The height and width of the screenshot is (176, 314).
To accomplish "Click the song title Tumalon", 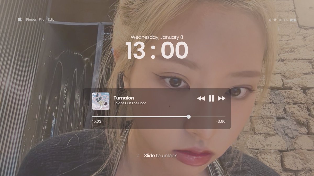I will [x=124, y=98].
